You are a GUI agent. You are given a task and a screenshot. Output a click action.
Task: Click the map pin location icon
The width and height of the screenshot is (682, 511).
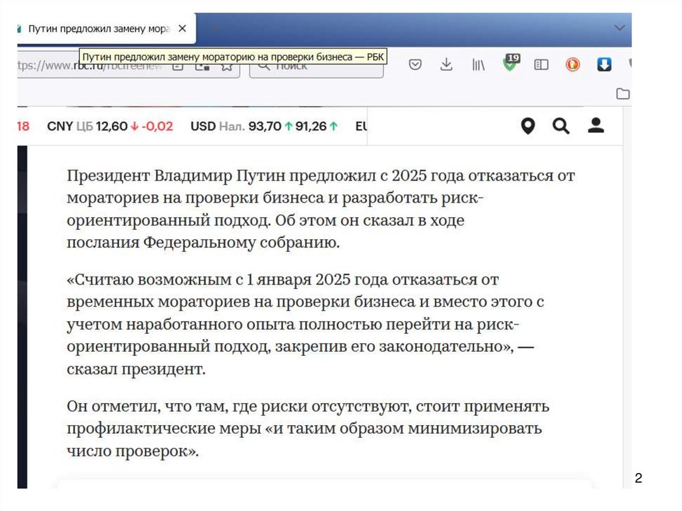point(527,126)
